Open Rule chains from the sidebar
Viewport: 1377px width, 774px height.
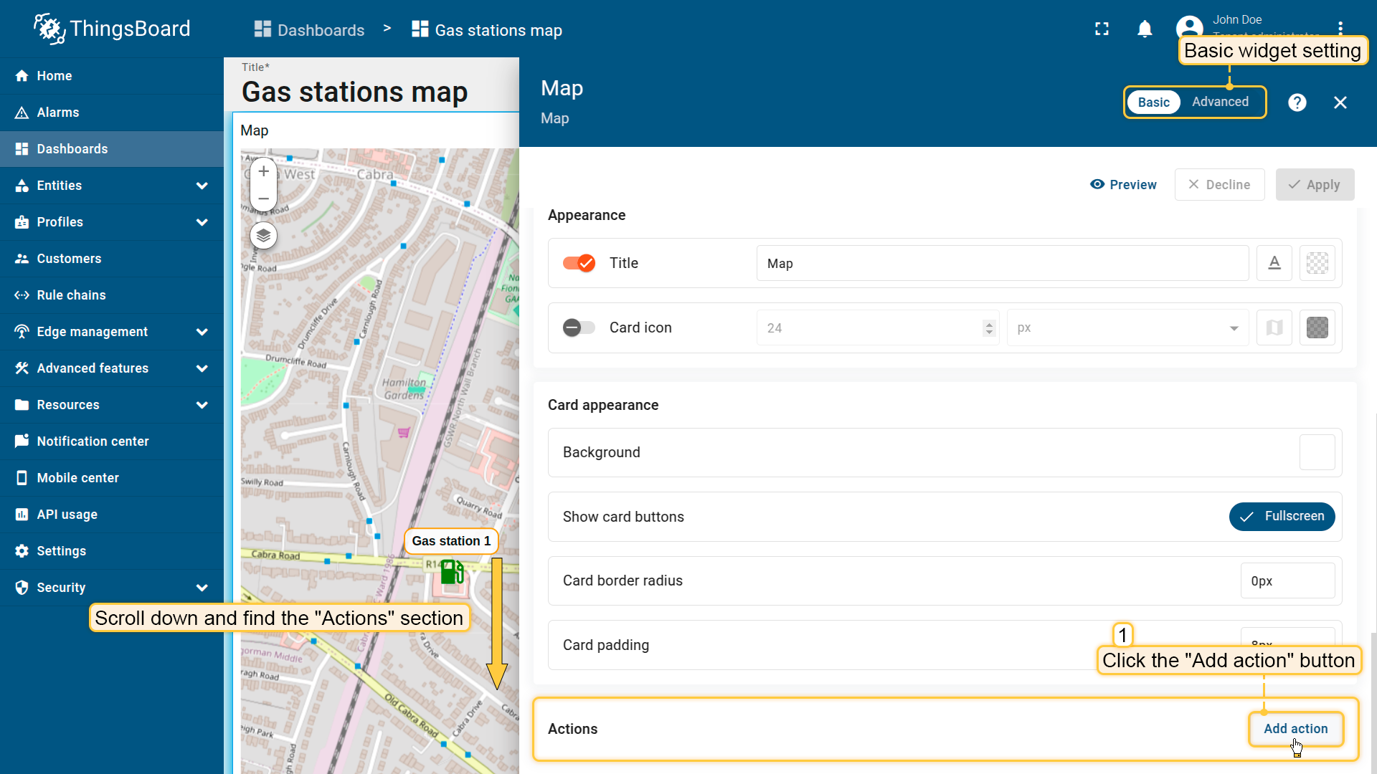click(x=71, y=295)
